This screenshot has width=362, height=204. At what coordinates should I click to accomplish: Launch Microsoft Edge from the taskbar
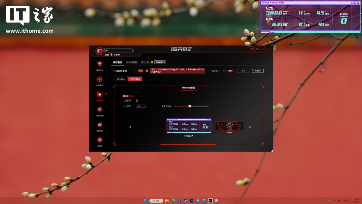point(173,201)
